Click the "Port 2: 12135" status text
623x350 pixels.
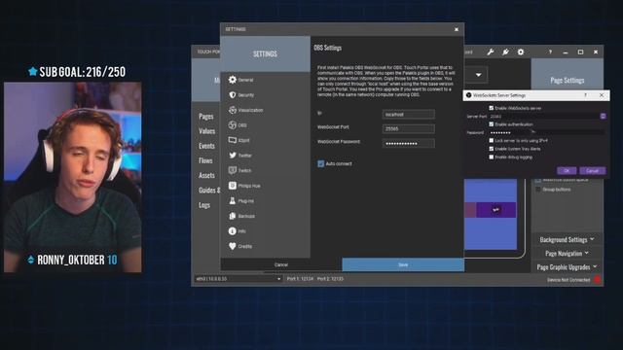click(330, 279)
